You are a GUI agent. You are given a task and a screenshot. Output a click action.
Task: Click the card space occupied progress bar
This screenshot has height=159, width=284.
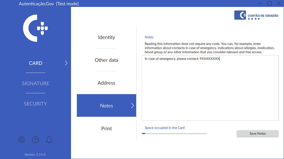point(175,134)
